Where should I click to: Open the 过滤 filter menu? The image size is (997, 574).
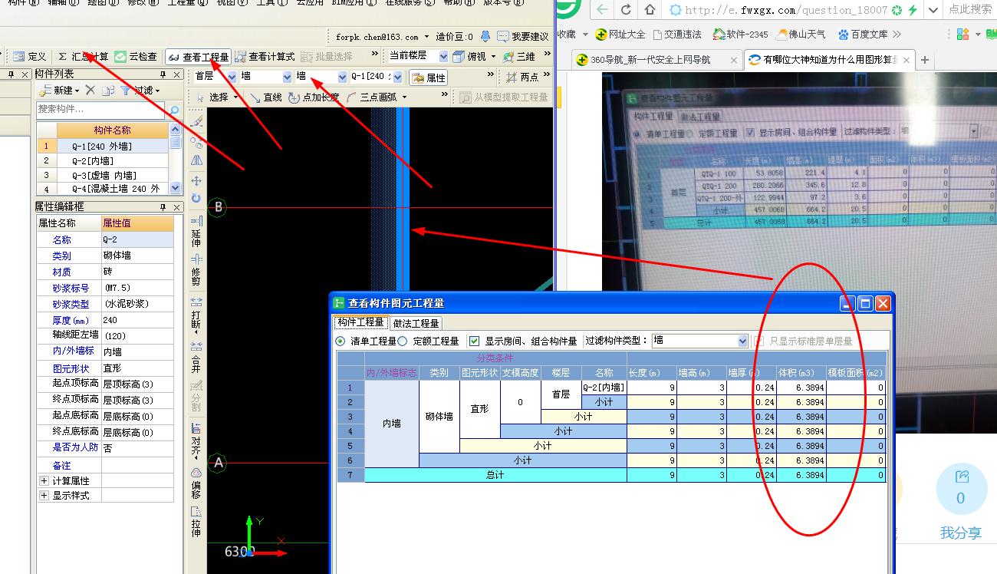click(x=140, y=91)
